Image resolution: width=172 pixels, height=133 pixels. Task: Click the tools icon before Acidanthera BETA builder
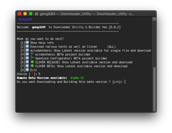pyautogui.click(x=32, y=54)
